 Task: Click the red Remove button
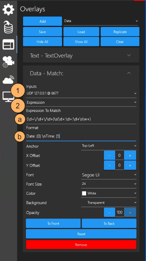point(81,245)
